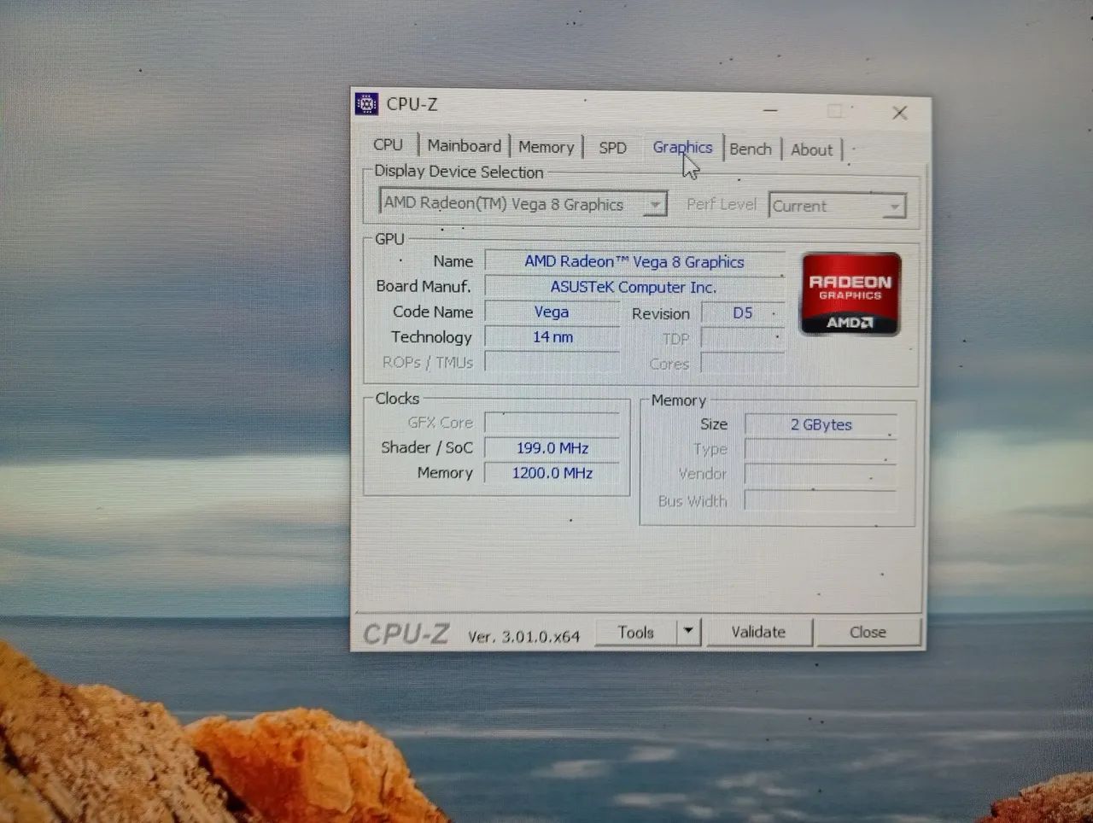Expand the Perf Level Current dropdown
Screen dimensions: 1093x823
837,206
